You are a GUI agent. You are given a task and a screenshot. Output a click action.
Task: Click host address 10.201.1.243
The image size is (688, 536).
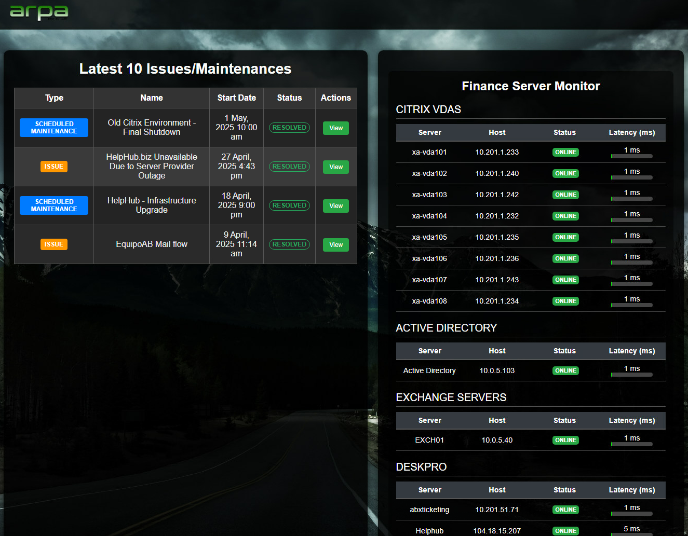(x=497, y=280)
